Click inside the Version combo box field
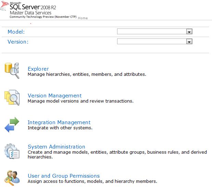Viewport: 212px width, 189px height. (151, 42)
